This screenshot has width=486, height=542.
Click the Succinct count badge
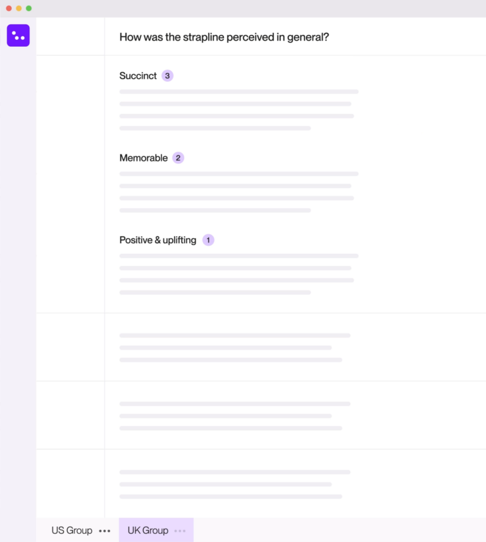pyautogui.click(x=167, y=76)
